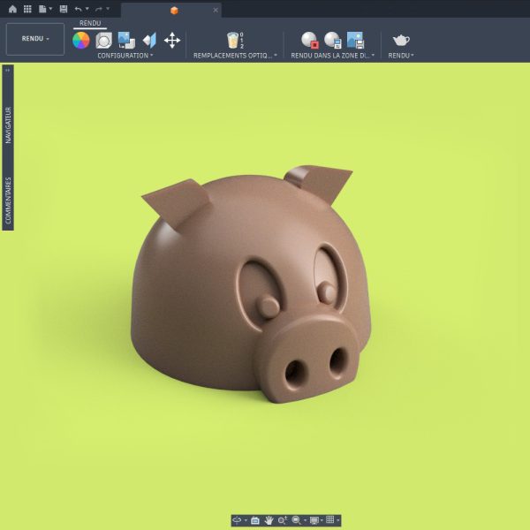
Task: Select the Pan hand tool
Action: coord(269,520)
